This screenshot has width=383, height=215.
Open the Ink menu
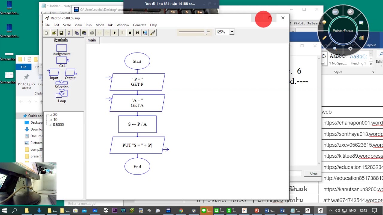[110, 25]
